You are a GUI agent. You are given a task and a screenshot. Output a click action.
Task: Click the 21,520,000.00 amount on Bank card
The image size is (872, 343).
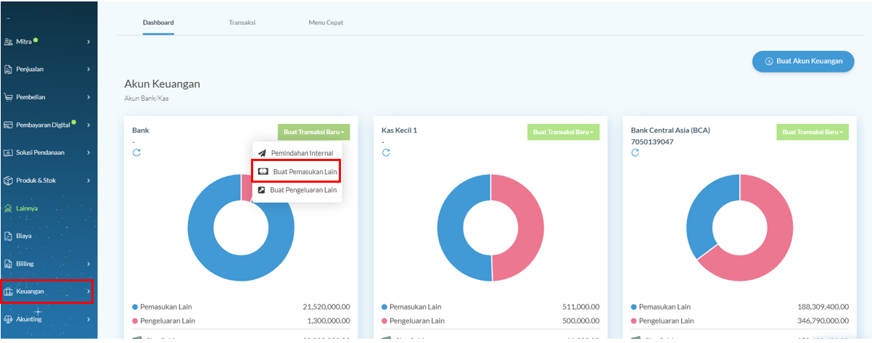coord(326,307)
